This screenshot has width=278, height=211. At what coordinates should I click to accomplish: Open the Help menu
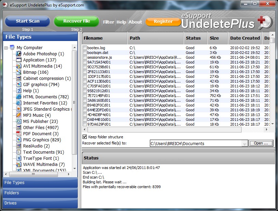tap(121, 22)
